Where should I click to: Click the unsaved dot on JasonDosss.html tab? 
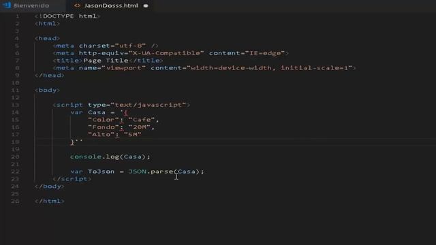(x=146, y=5)
